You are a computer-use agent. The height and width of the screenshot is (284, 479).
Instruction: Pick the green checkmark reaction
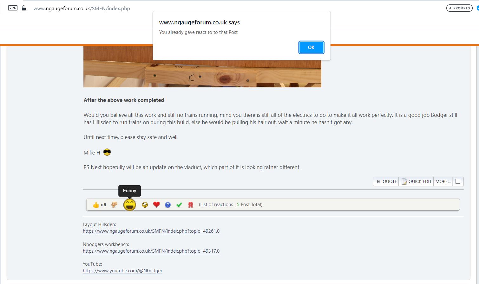pyautogui.click(x=179, y=205)
